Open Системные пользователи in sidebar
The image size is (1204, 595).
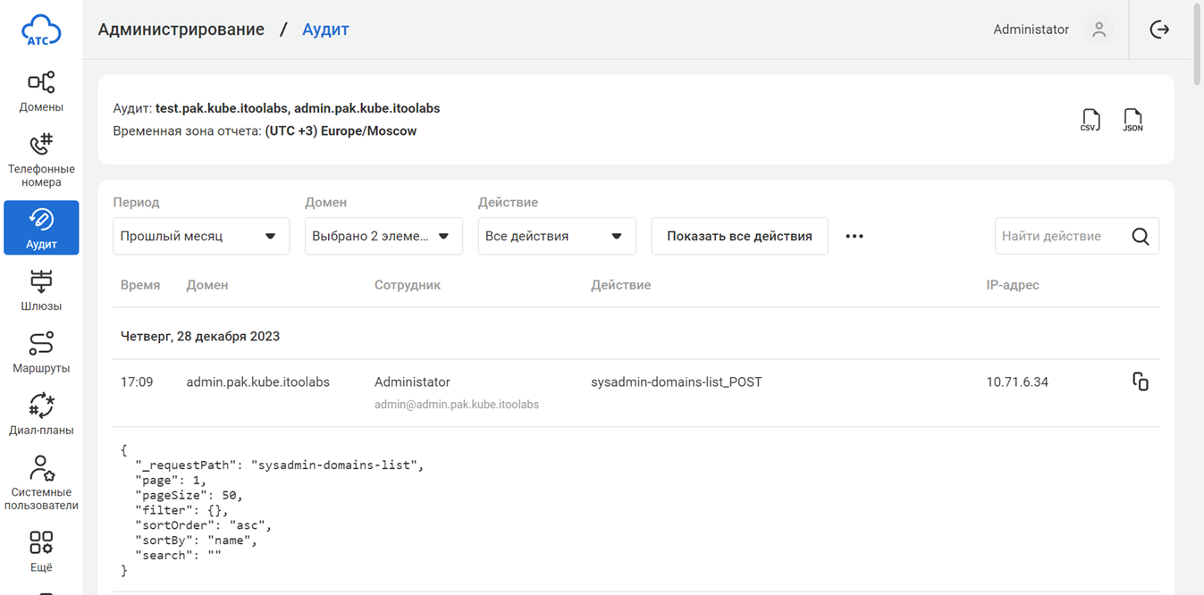point(41,482)
